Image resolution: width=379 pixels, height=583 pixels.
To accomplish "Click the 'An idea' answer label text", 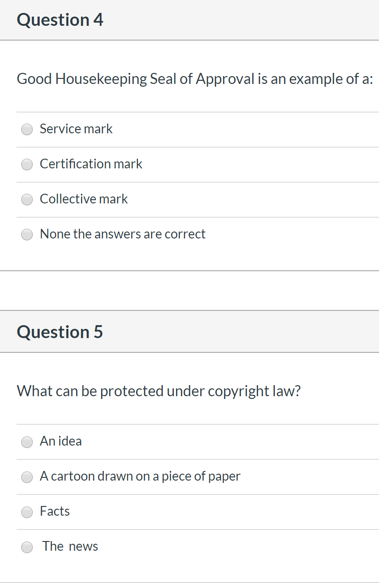I will pos(61,441).
